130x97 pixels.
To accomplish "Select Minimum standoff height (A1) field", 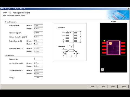I will [x=38, y=37].
